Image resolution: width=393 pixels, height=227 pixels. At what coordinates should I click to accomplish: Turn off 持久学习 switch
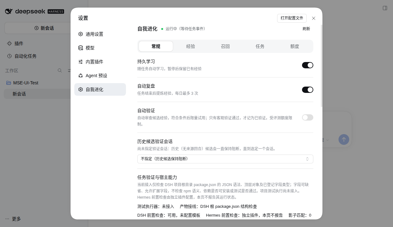point(308,65)
